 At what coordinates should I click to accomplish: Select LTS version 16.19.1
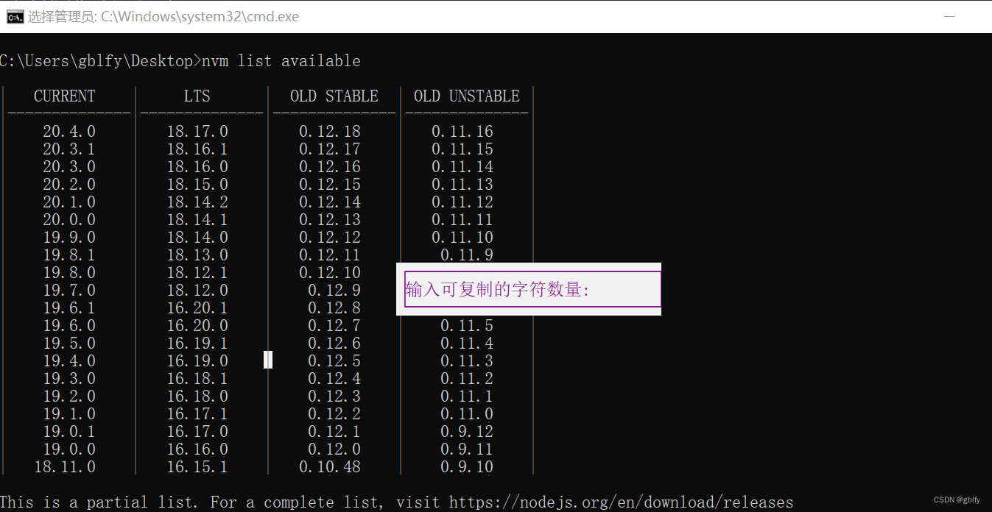coord(197,344)
